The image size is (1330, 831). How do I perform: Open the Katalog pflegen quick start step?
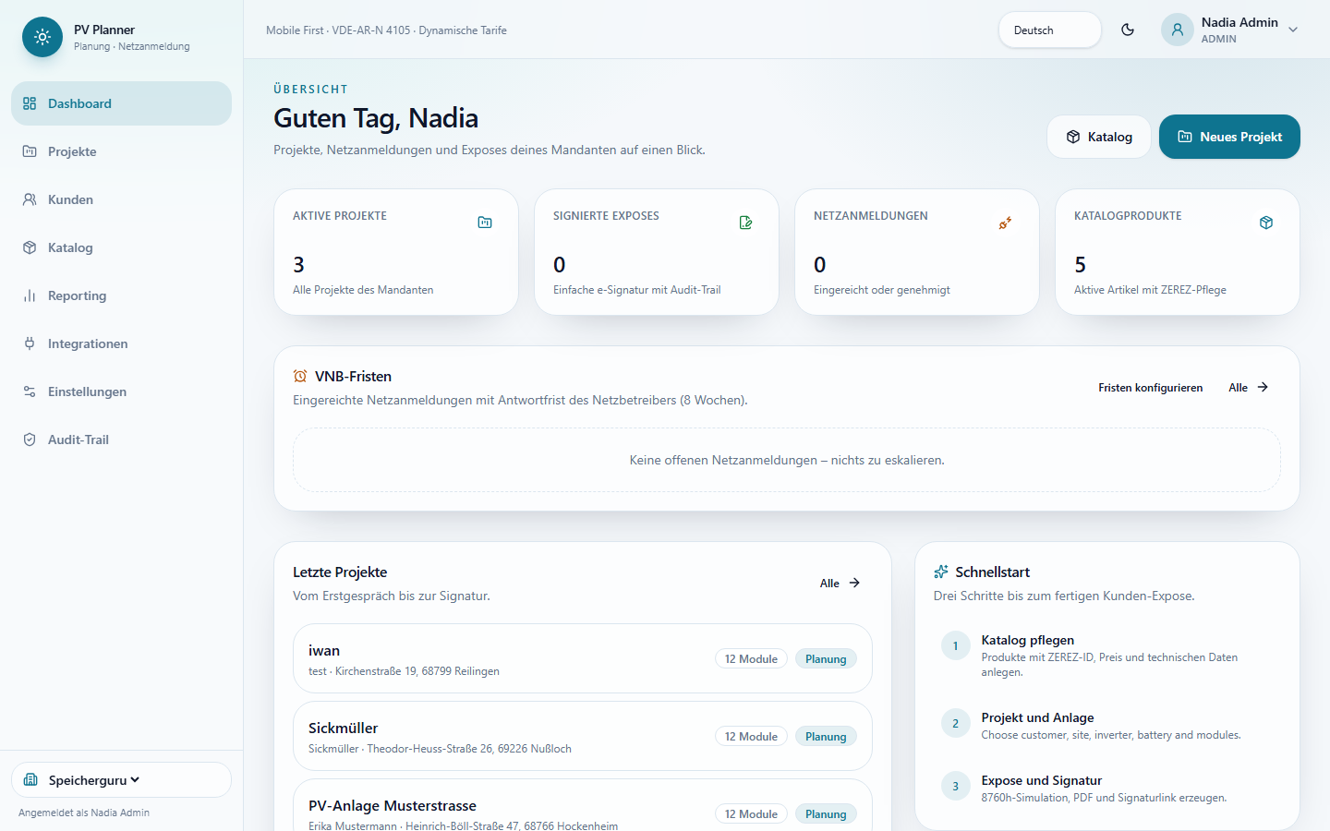click(x=1107, y=656)
